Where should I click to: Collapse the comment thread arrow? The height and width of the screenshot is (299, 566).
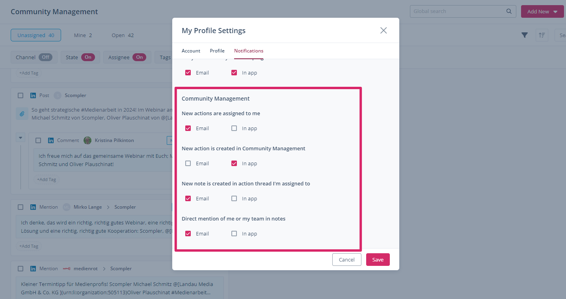point(21,138)
